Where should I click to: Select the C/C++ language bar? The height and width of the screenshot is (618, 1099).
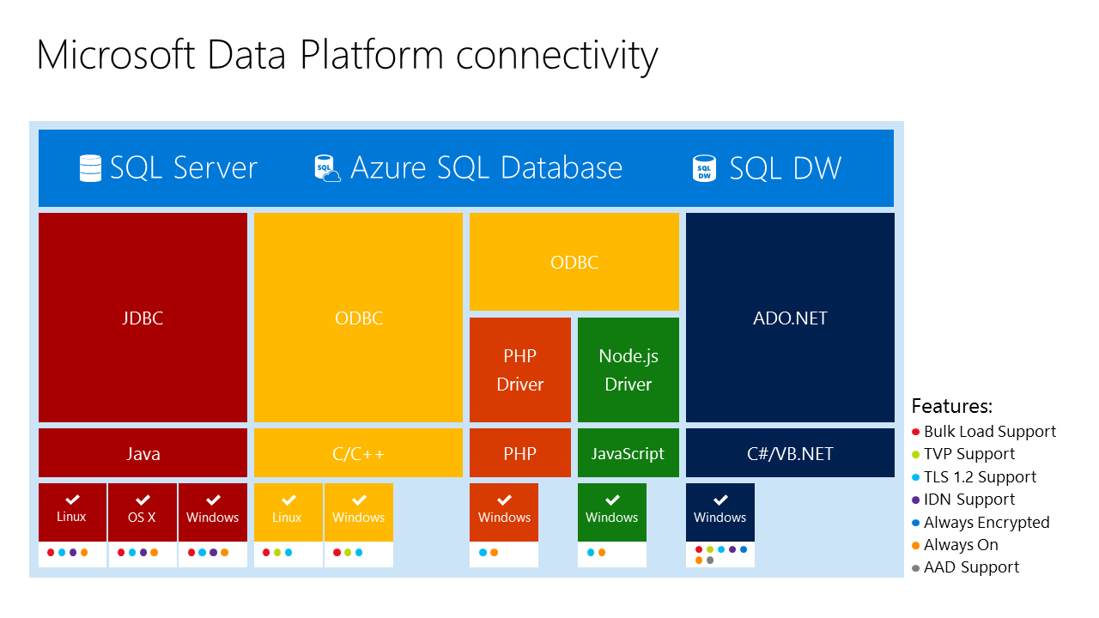click(x=358, y=453)
